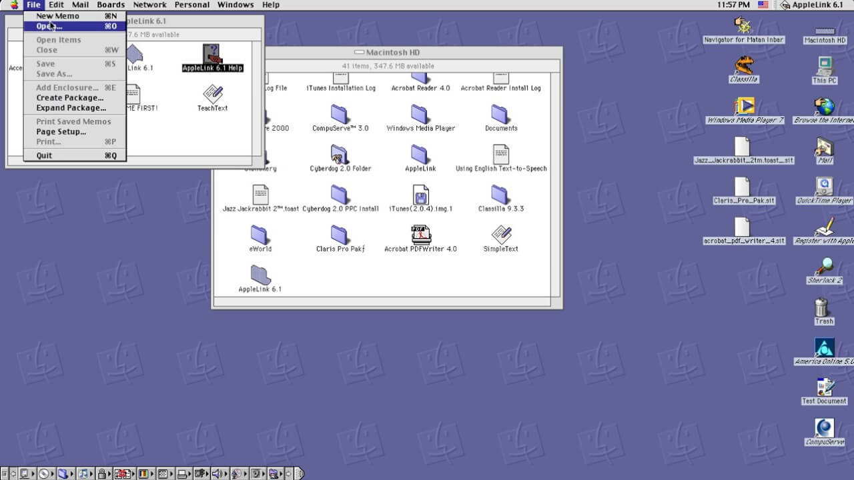Select the Classilla 9.3.3 folder
Viewport: 854px width, 480px height.
500,199
